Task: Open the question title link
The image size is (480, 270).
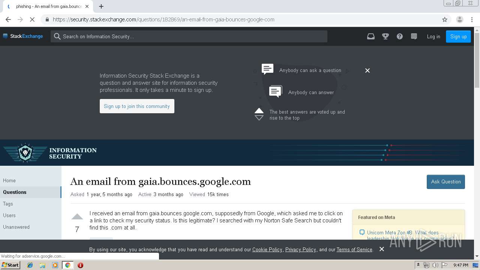Action: [x=160, y=181]
